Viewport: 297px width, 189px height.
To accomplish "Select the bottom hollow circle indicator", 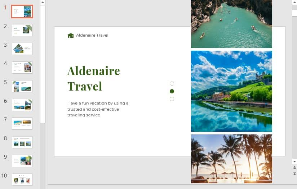I will click(x=172, y=99).
